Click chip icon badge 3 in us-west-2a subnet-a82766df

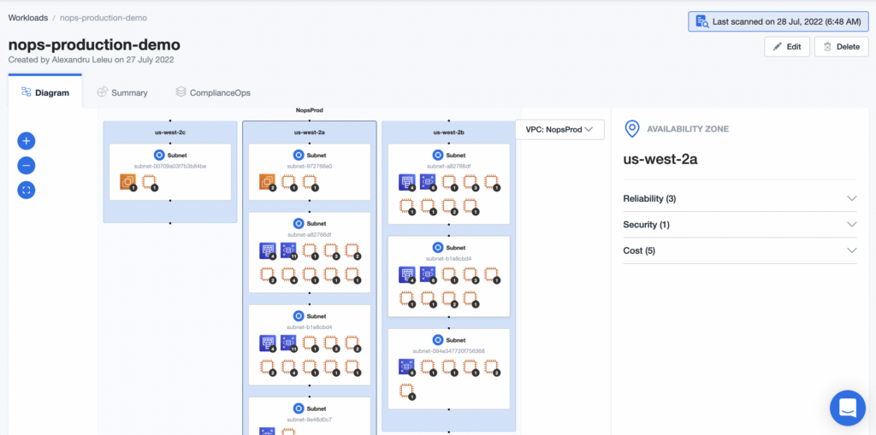pyautogui.click(x=331, y=250)
